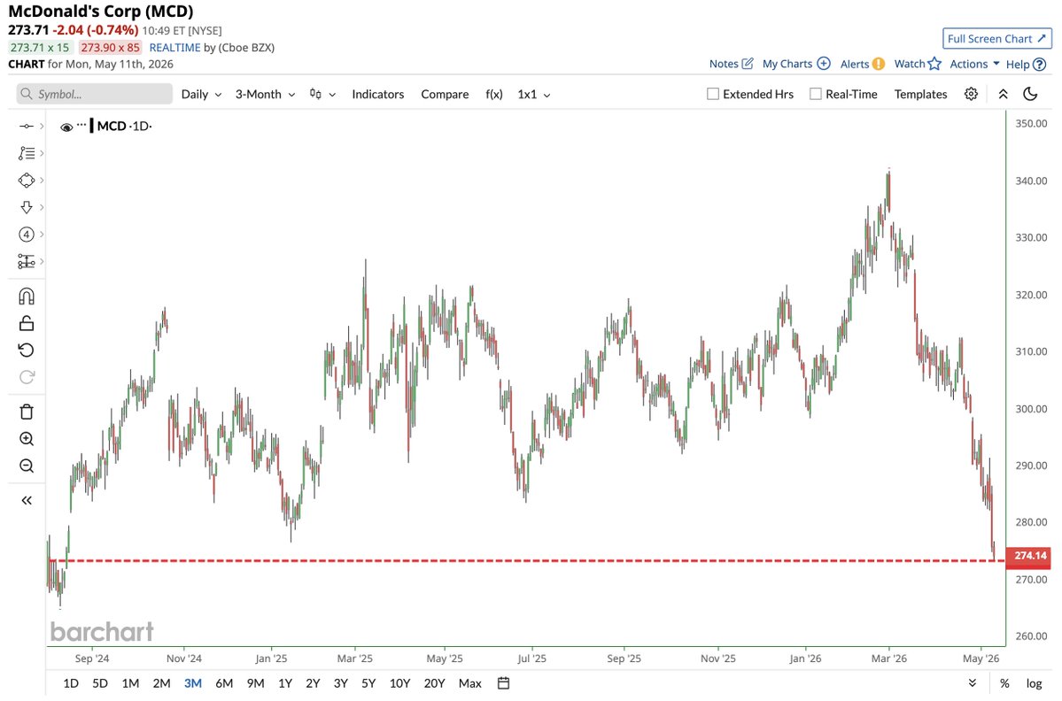The image size is (1062, 701).
Task: Select the 2M range tab
Action: click(161, 683)
